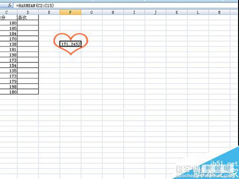The height and width of the screenshot is (179, 239).
Task: Select column G header
Action: tap(92, 12)
